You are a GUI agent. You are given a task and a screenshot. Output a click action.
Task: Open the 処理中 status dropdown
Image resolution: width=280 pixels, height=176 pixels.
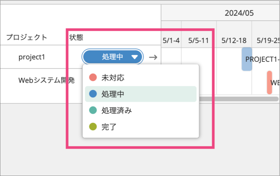pyautogui.click(x=113, y=57)
